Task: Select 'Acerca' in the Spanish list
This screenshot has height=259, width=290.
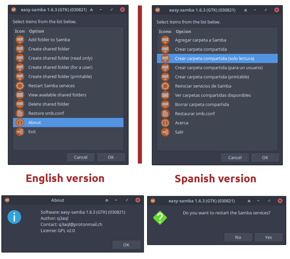Action: tap(217, 123)
